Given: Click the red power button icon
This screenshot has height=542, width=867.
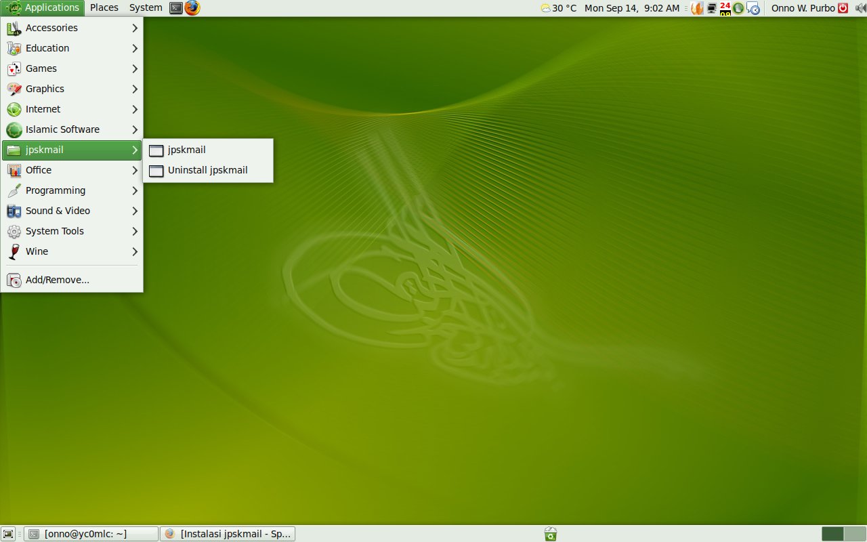Looking at the screenshot, I should [x=843, y=8].
